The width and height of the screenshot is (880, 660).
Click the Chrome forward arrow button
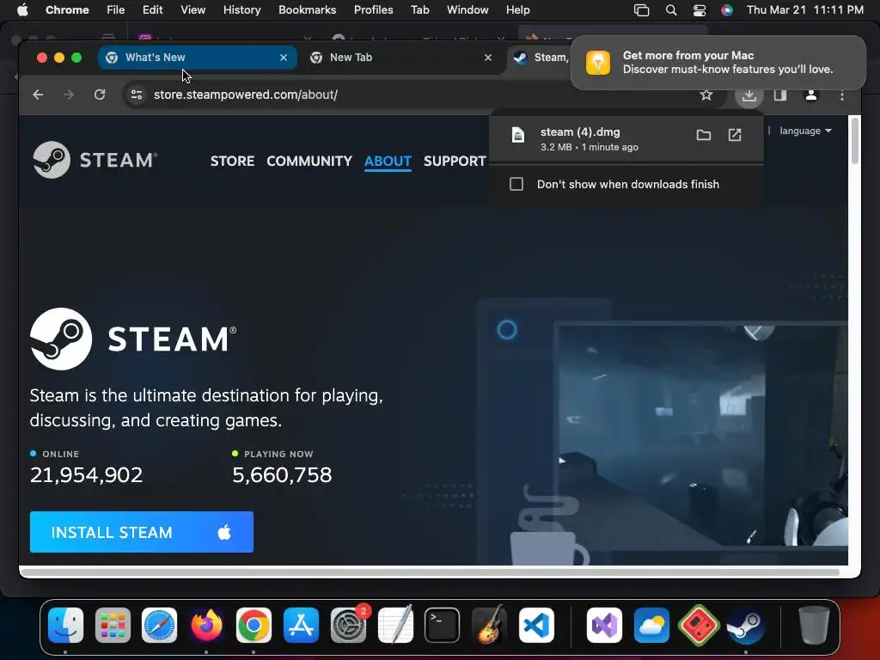click(69, 95)
